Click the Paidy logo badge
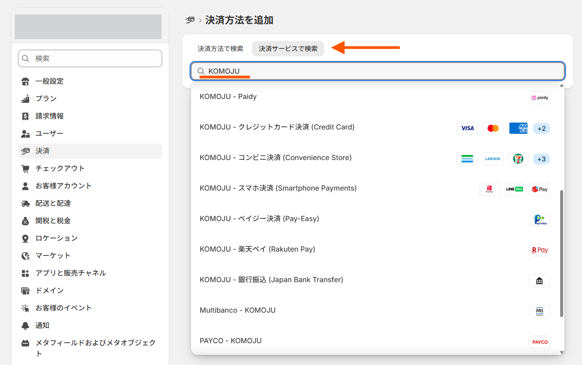Image resolution: width=582 pixels, height=365 pixels. point(540,98)
